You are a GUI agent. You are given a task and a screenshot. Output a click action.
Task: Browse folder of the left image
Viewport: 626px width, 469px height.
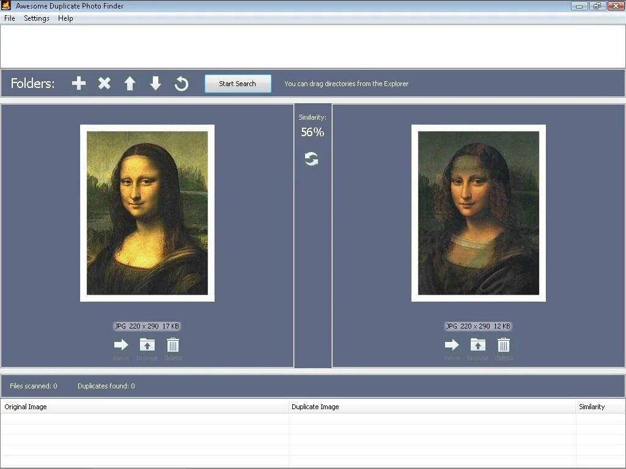pos(147,344)
